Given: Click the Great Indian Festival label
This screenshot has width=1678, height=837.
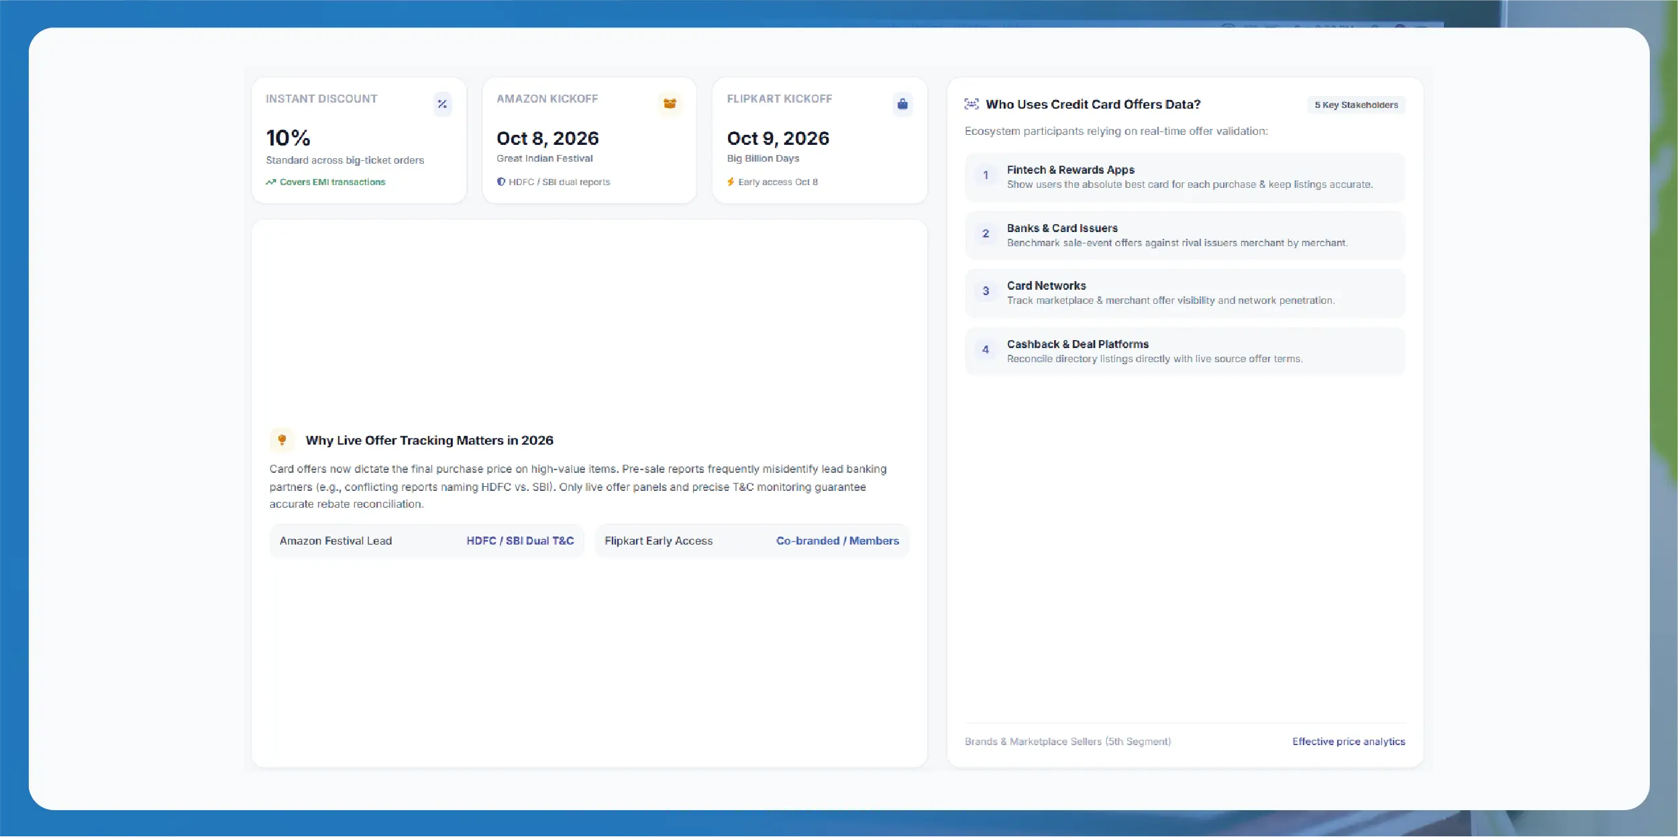Looking at the screenshot, I should click(544, 158).
